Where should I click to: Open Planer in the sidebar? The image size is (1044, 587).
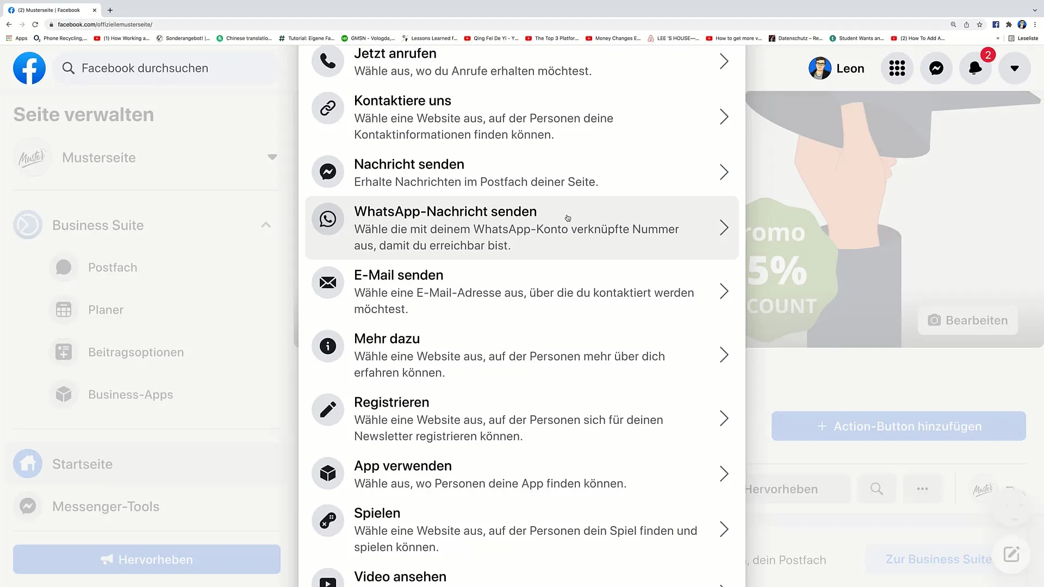[106, 310]
